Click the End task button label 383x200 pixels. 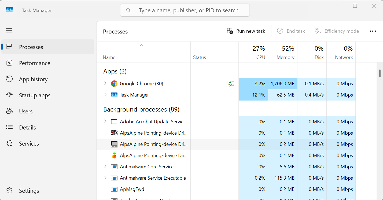click(296, 31)
